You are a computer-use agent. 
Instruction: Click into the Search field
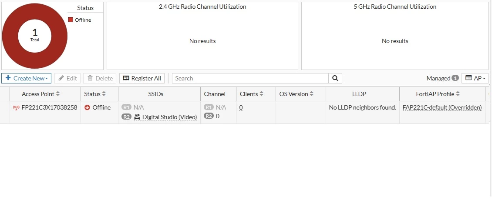coord(250,78)
